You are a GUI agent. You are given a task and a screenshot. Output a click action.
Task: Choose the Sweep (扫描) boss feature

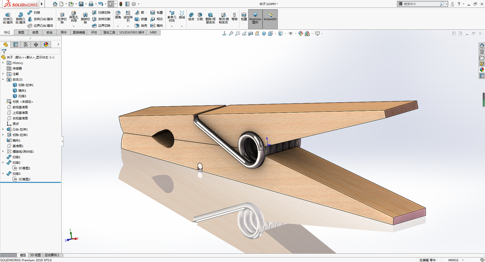pyautogui.click(x=34, y=12)
